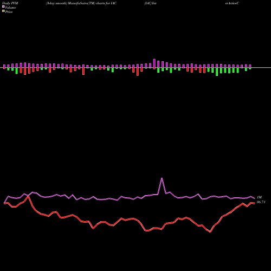The image size is (271, 271).
Task: Click the volume line spike peak
Action: [x=162, y=178]
